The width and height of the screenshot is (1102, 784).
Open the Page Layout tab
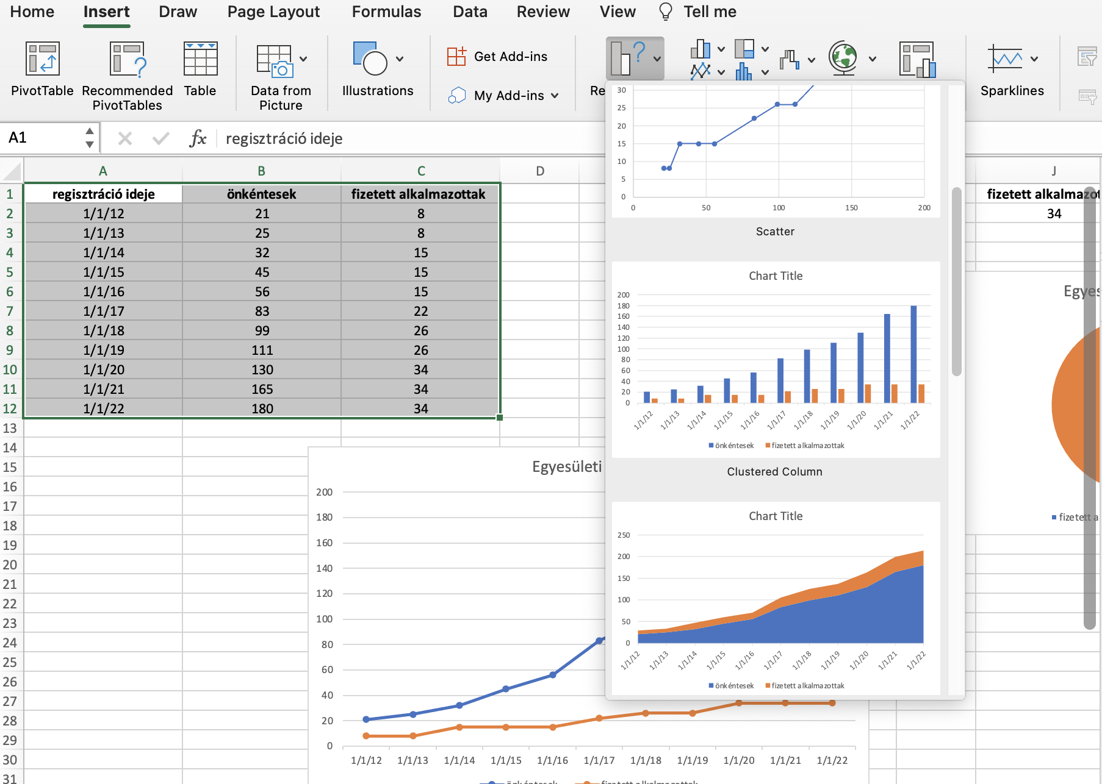pos(273,12)
